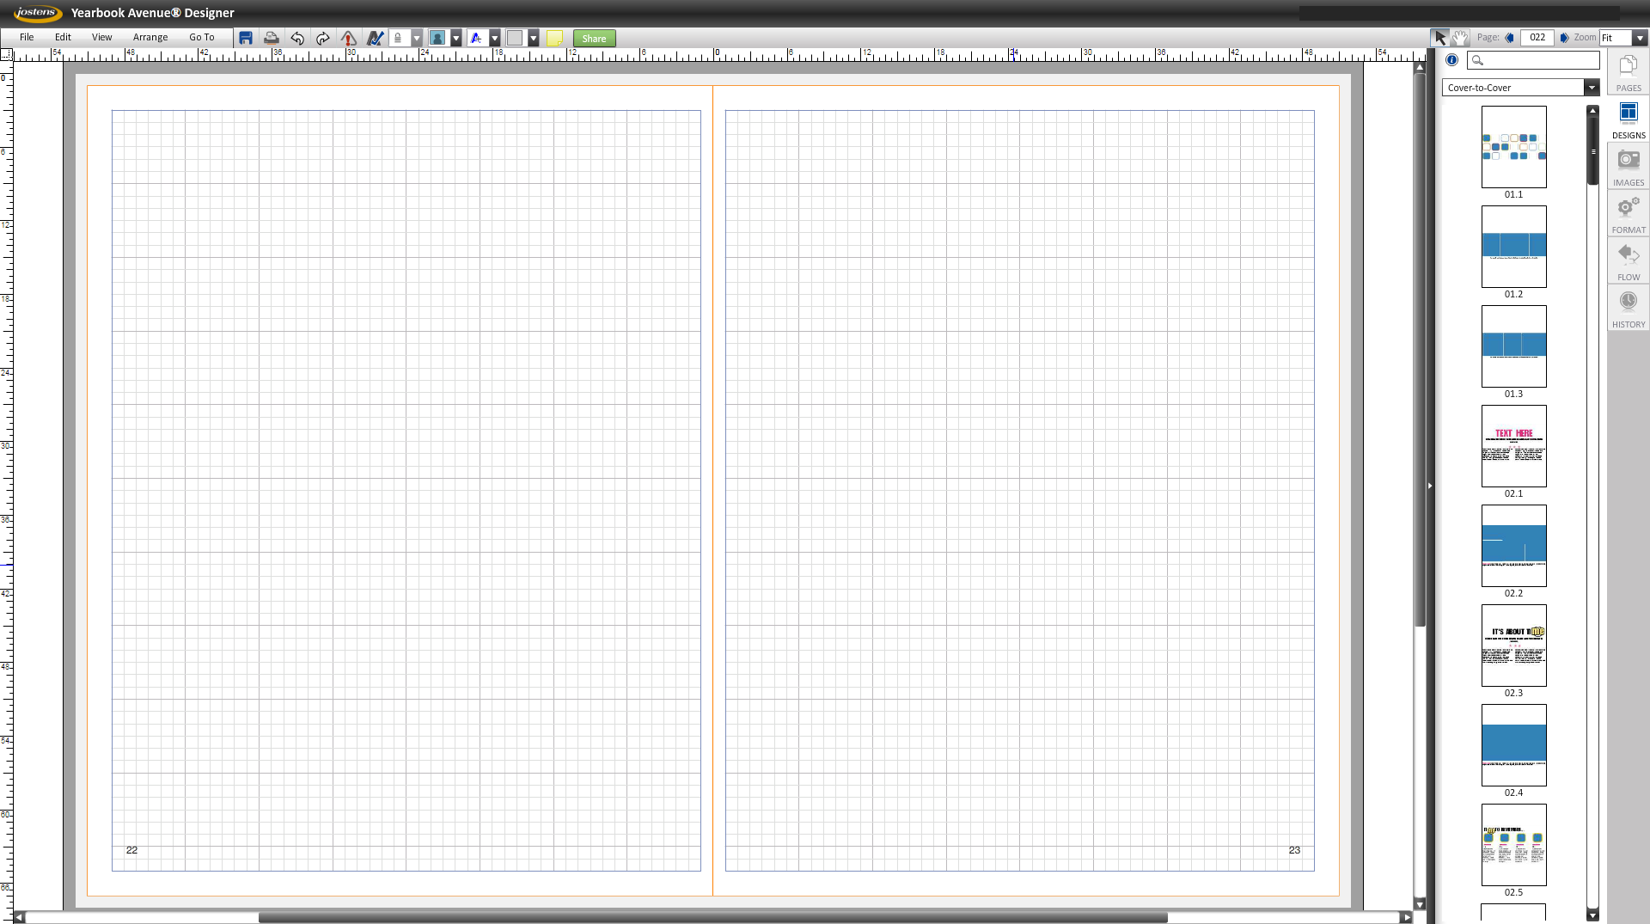1650x924 pixels.
Task: Click the blue info icon
Action: click(1451, 60)
